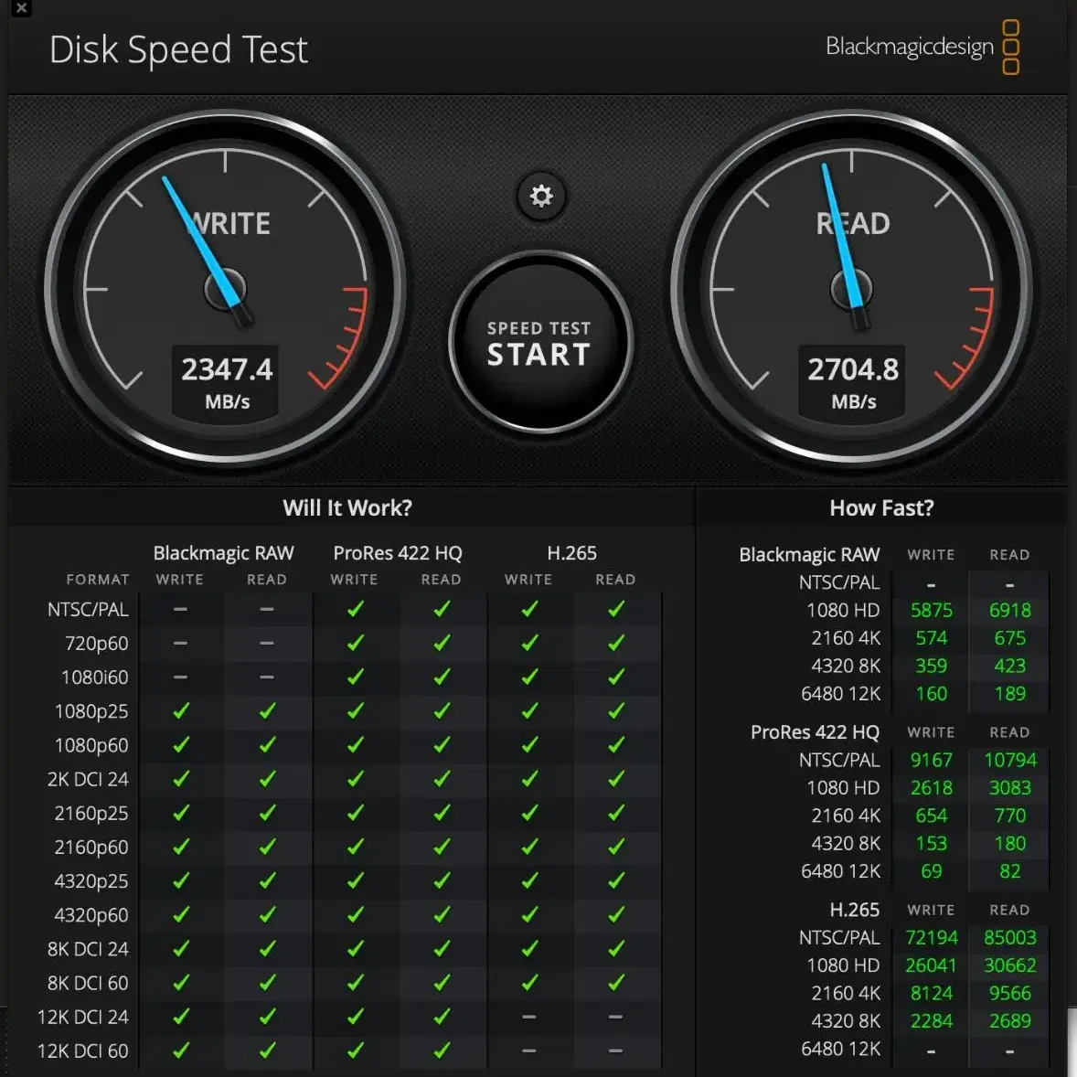
Task: Click the 12K DCI 60 format row label
Action: [83, 1051]
